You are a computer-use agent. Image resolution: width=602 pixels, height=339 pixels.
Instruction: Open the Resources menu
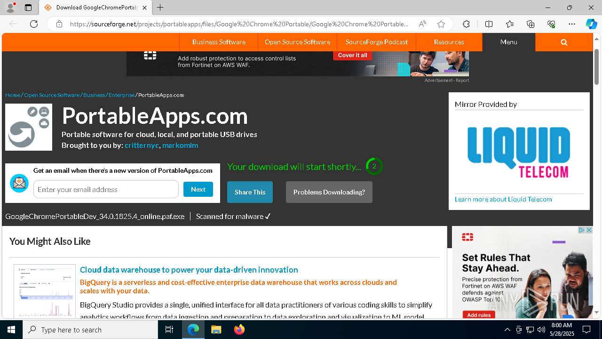pos(449,42)
